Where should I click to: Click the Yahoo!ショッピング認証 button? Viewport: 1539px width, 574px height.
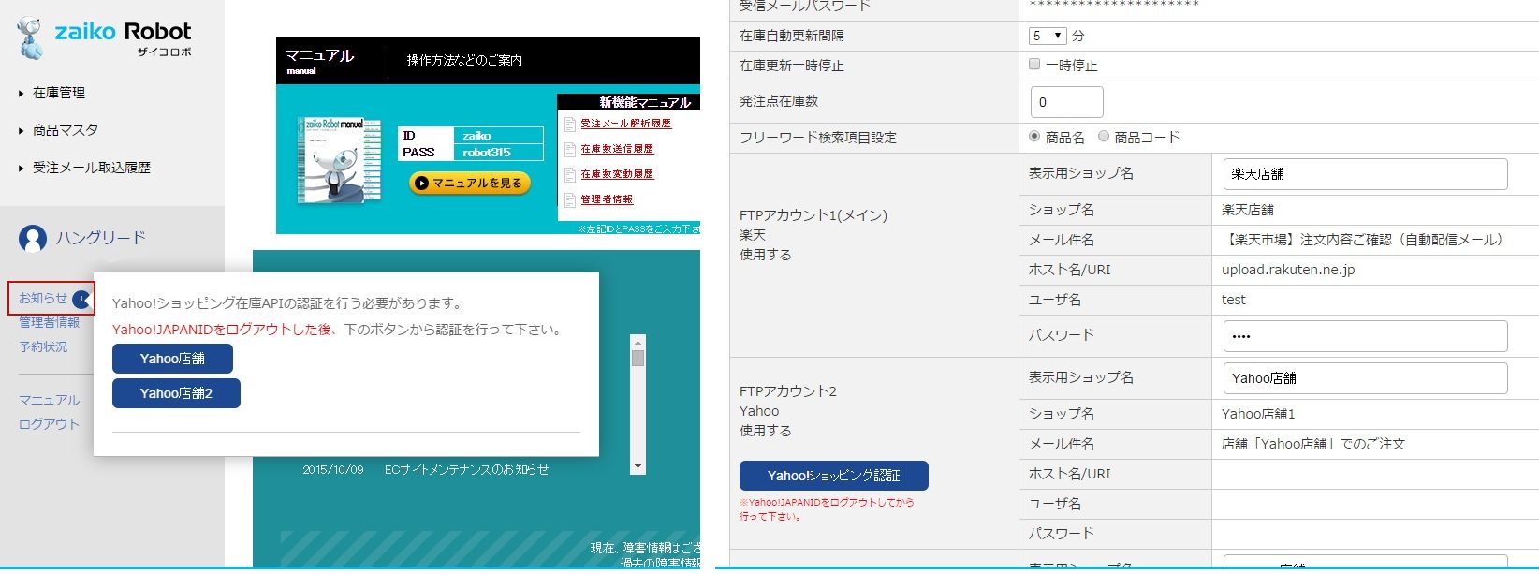[834, 476]
